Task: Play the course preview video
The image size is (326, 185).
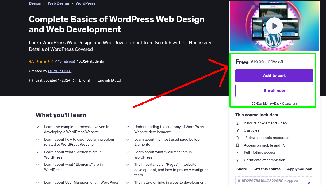Action: pos(274,26)
